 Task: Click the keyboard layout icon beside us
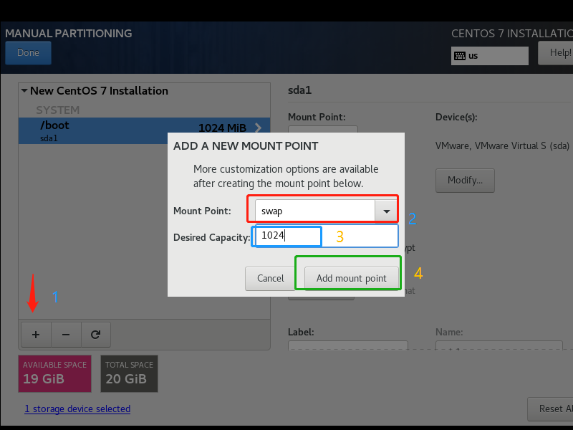point(460,56)
